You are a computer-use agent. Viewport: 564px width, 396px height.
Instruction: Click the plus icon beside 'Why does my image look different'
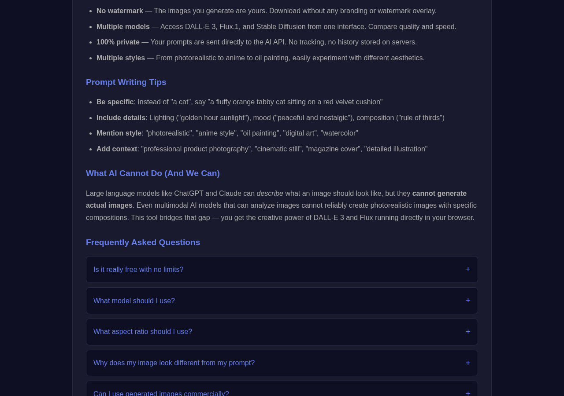[468, 363]
